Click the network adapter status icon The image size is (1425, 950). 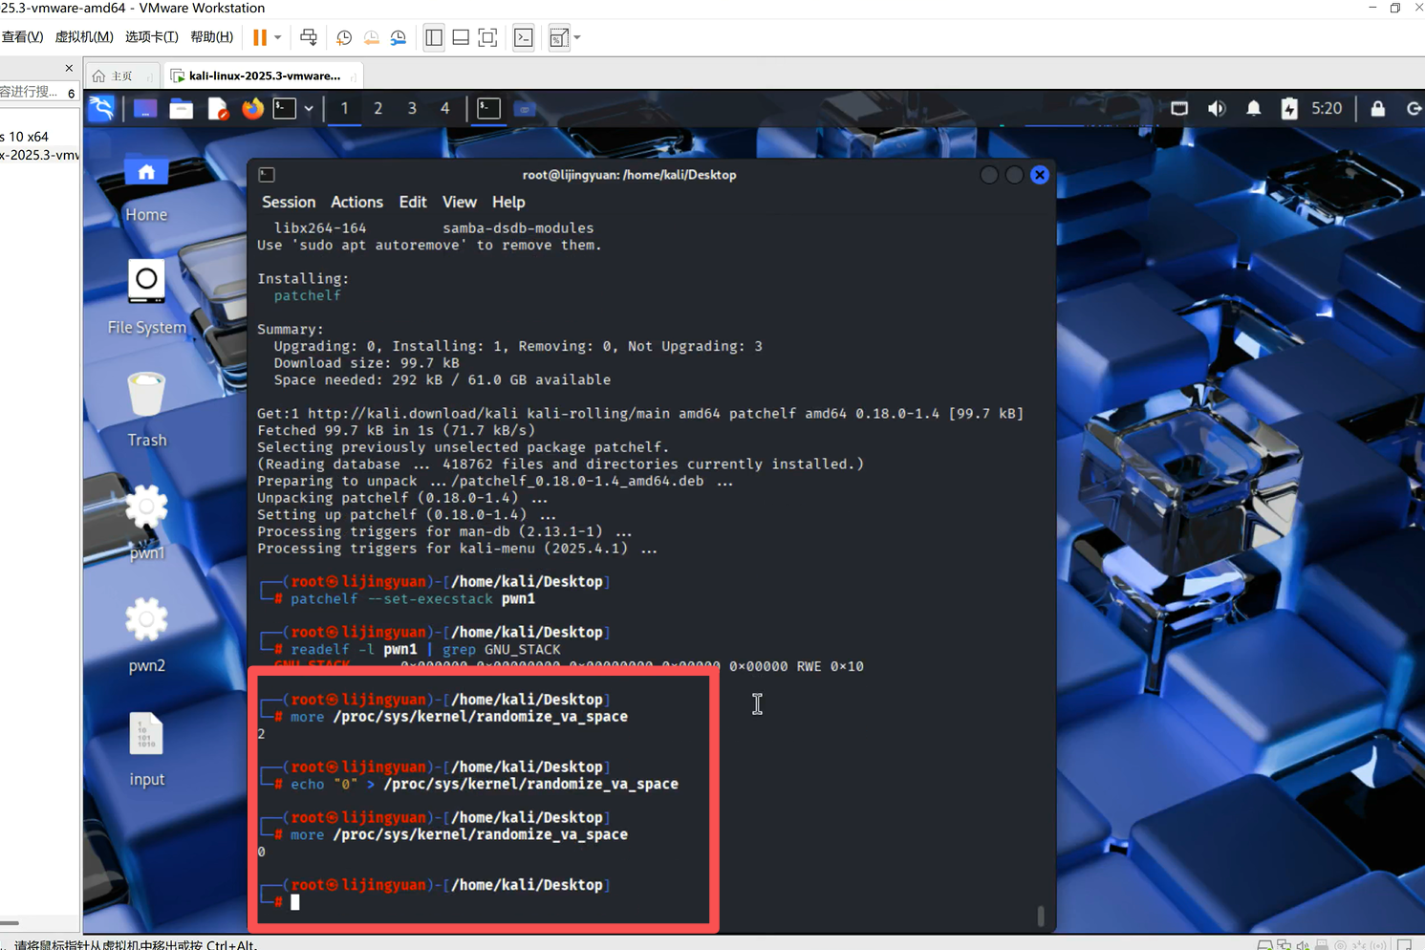1284,945
